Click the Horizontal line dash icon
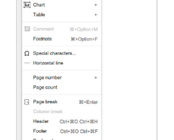The width and height of the screenshot is (174, 140). 27,63
